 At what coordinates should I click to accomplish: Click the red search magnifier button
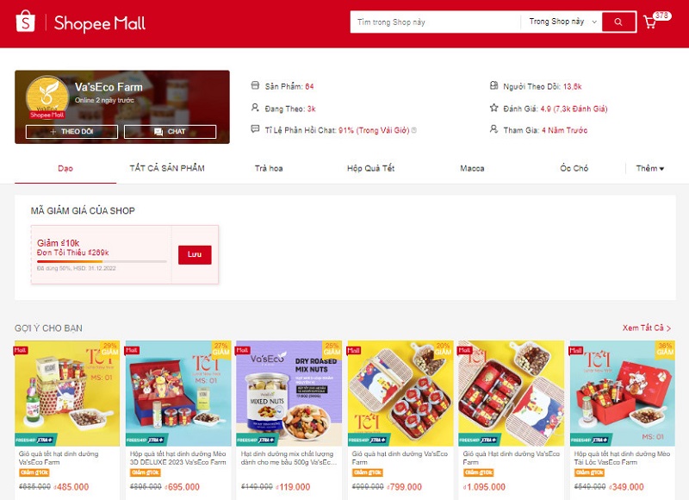point(618,22)
